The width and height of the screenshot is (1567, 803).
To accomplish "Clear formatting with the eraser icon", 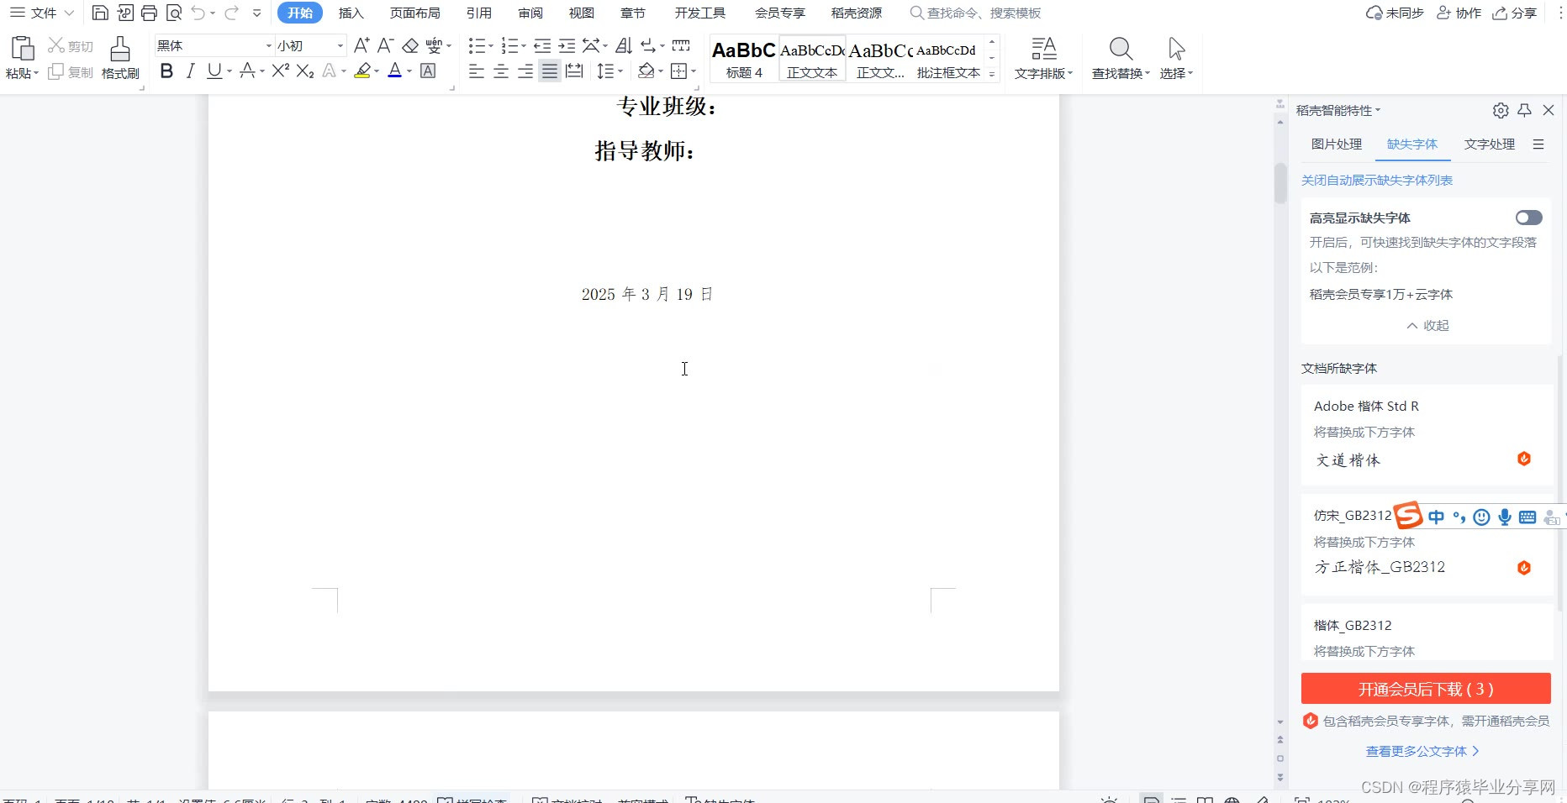I will click(x=410, y=45).
